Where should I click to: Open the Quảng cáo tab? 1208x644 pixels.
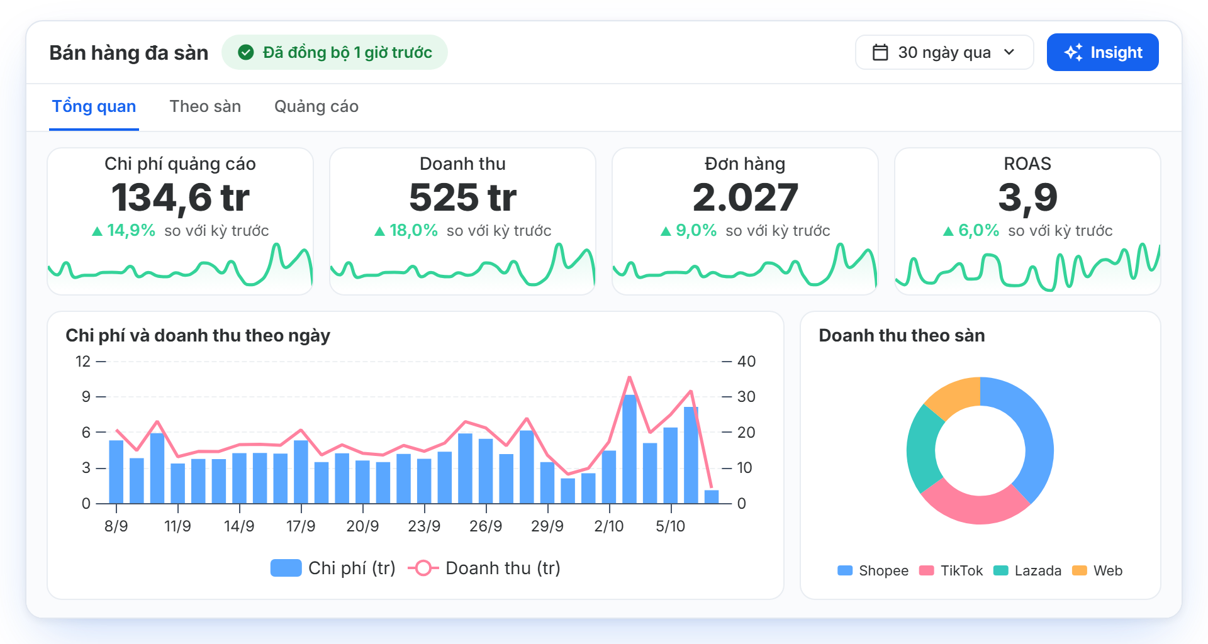[316, 106]
